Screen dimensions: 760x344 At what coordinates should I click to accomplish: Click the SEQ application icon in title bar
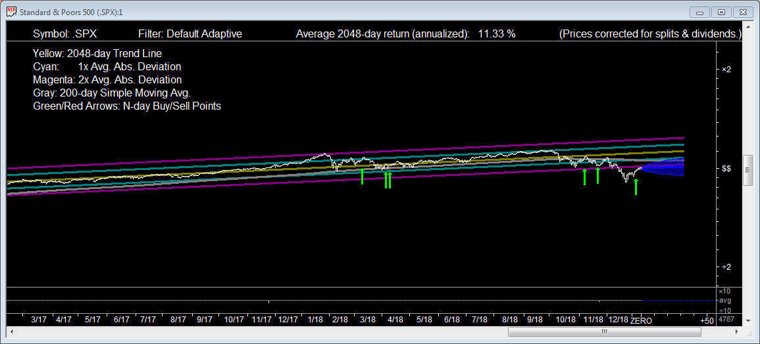(x=11, y=11)
